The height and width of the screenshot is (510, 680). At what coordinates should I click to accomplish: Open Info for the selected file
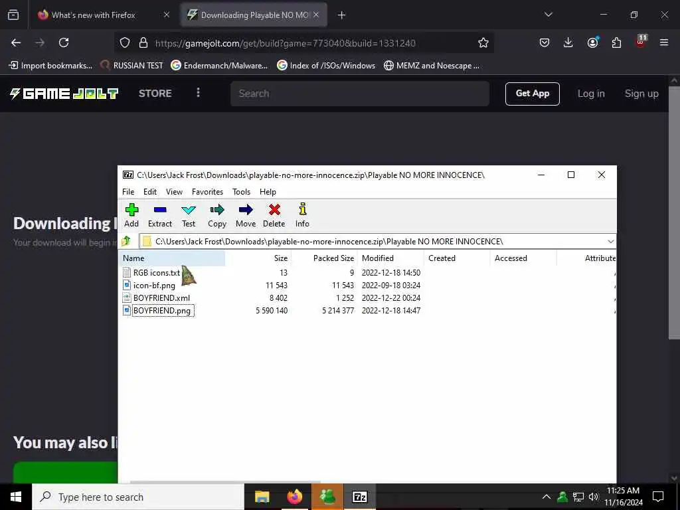coord(302,216)
